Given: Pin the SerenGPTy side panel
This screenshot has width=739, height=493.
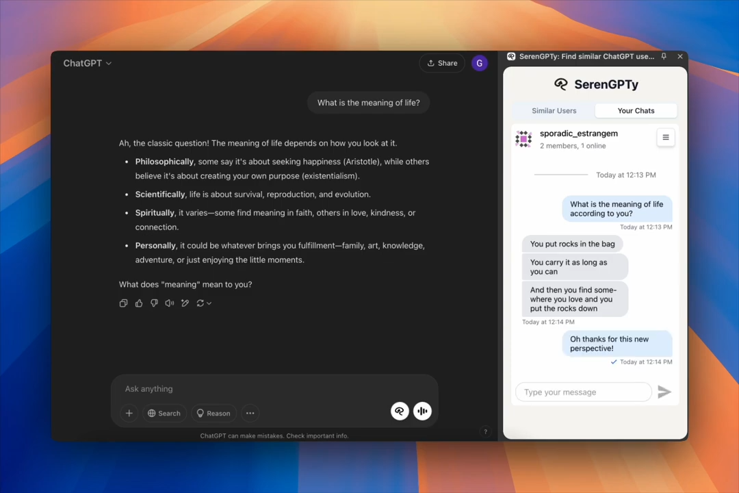Looking at the screenshot, I should click(x=664, y=56).
